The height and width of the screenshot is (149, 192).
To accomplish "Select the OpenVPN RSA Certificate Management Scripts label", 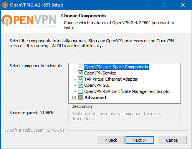I will (127, 91).
